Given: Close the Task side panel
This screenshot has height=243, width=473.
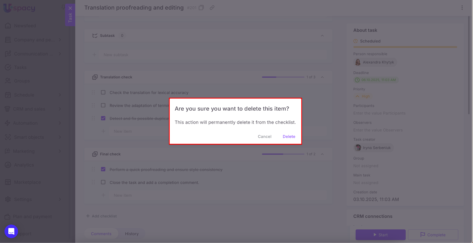Looking at the screenshot, I should click(x=70, y=8).
